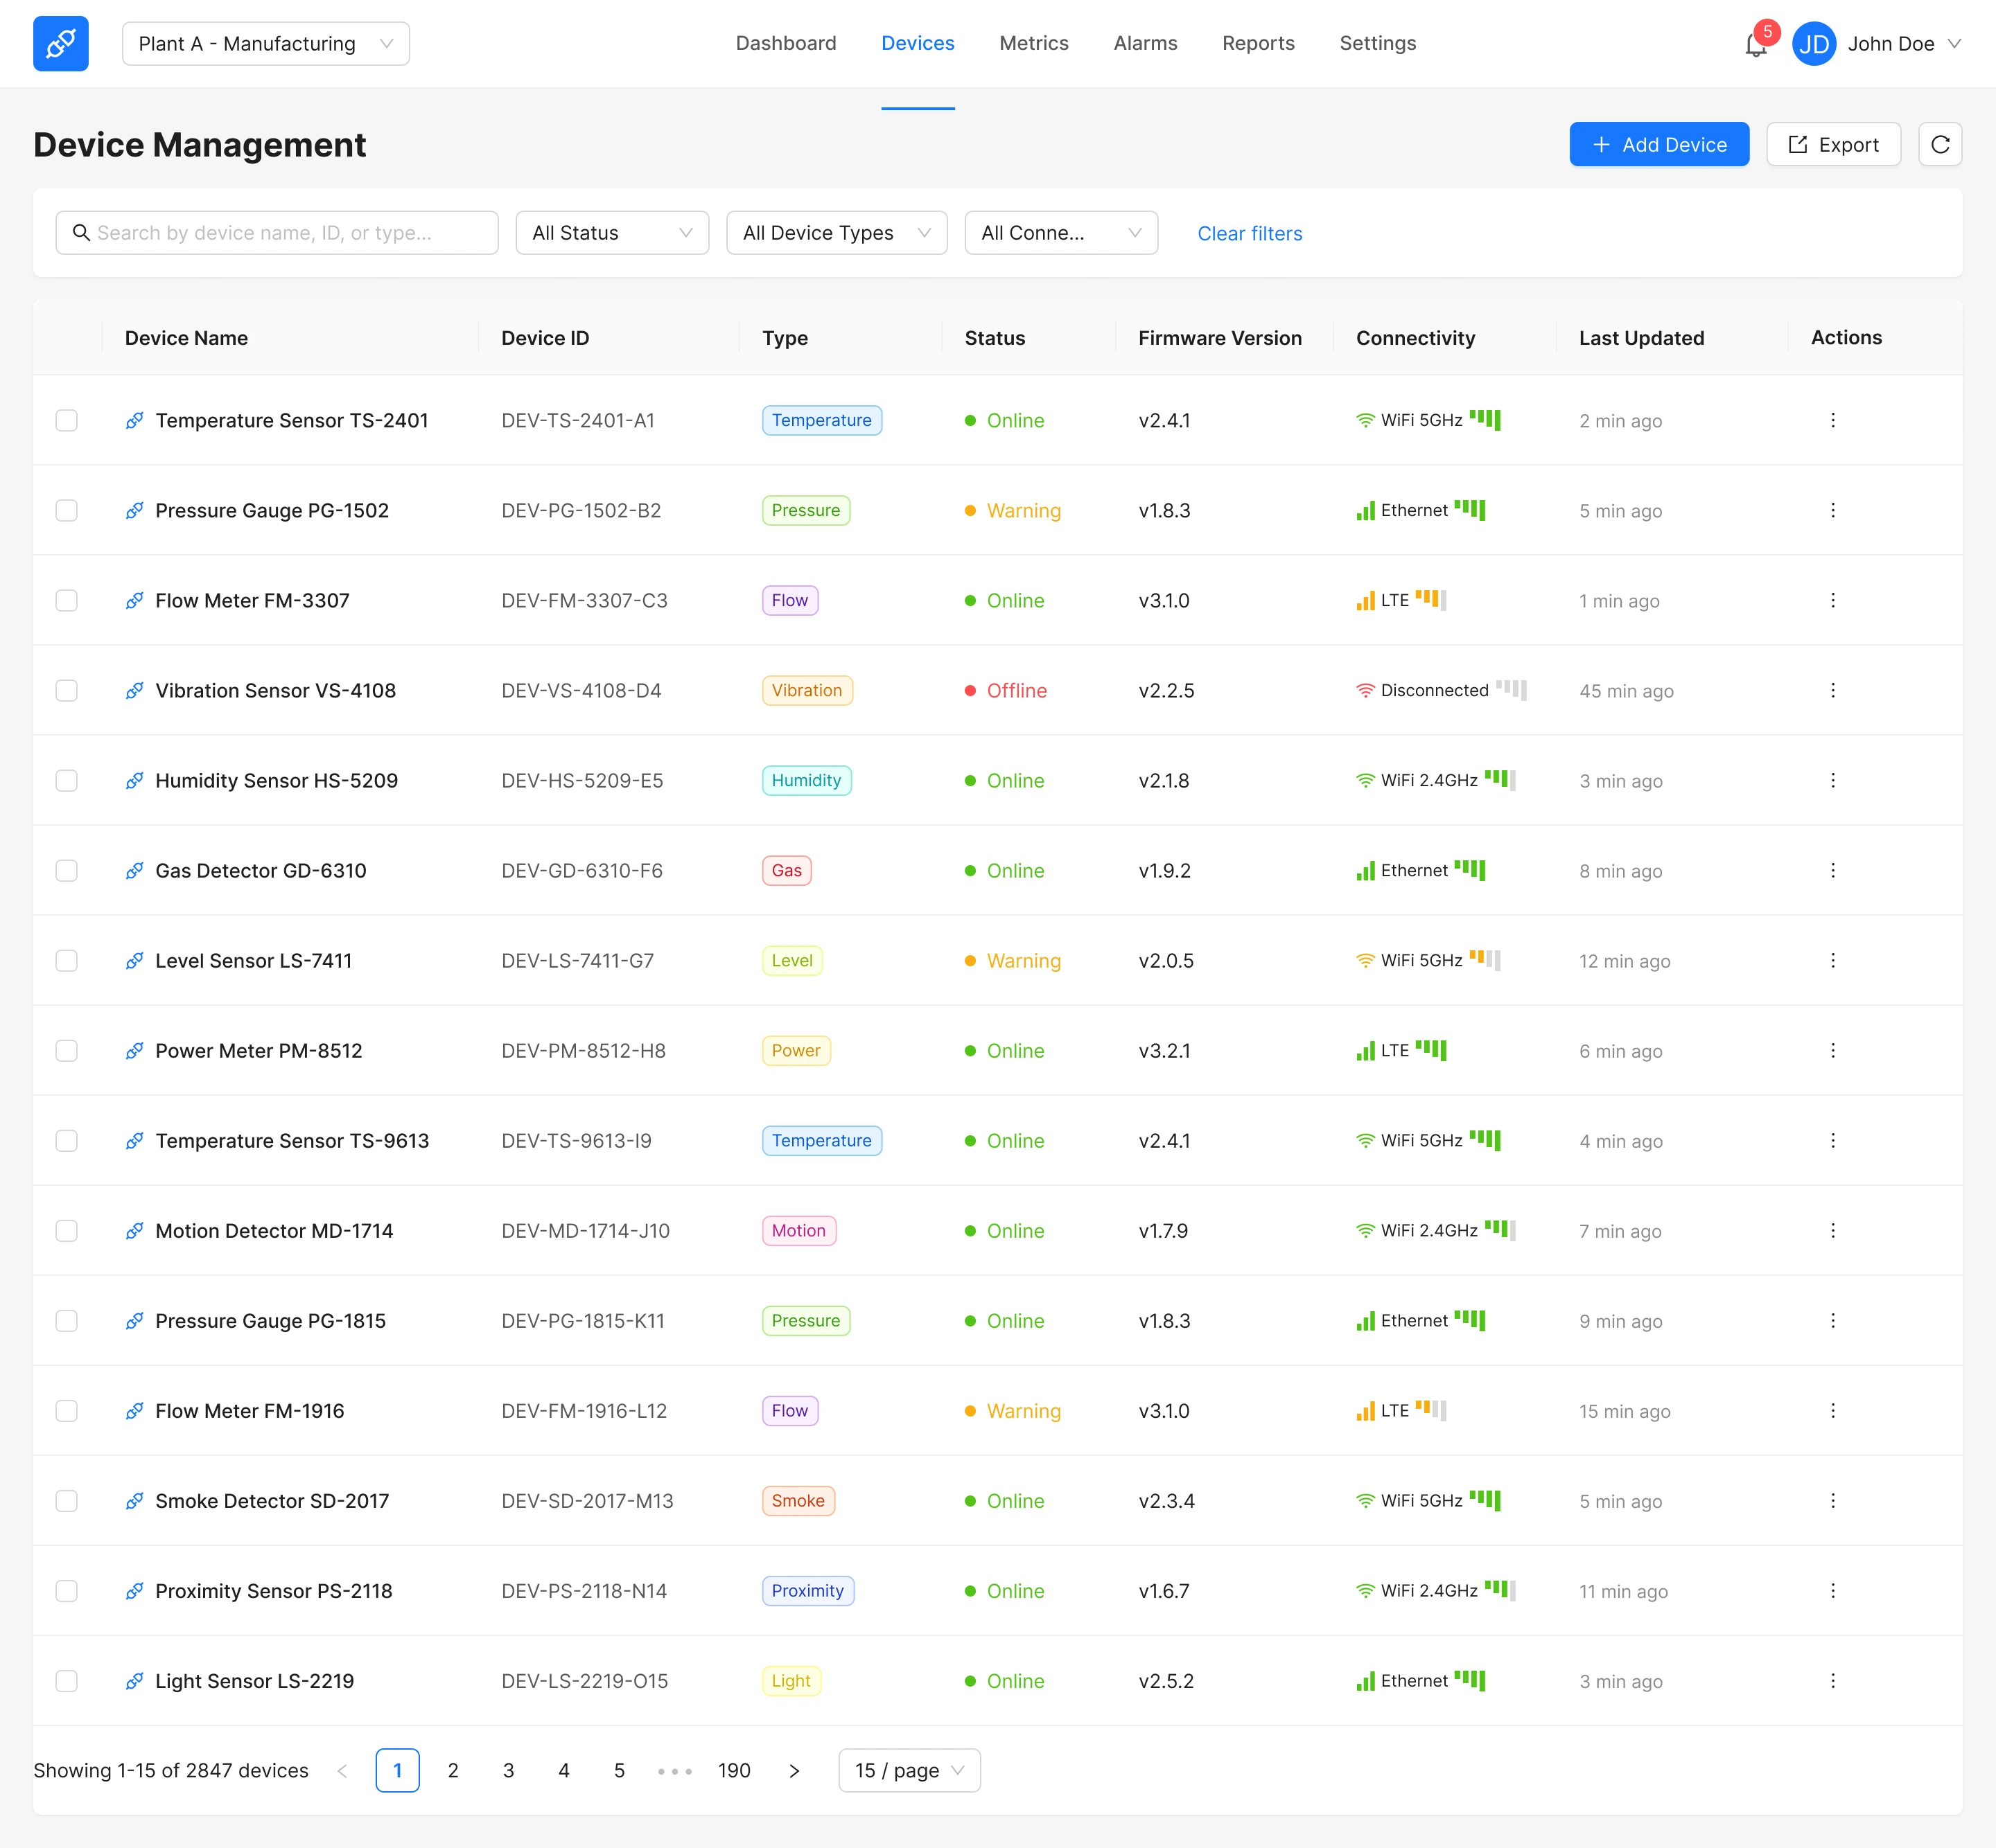
Task: Click JD user avatar
Action: pos(1813,44)
